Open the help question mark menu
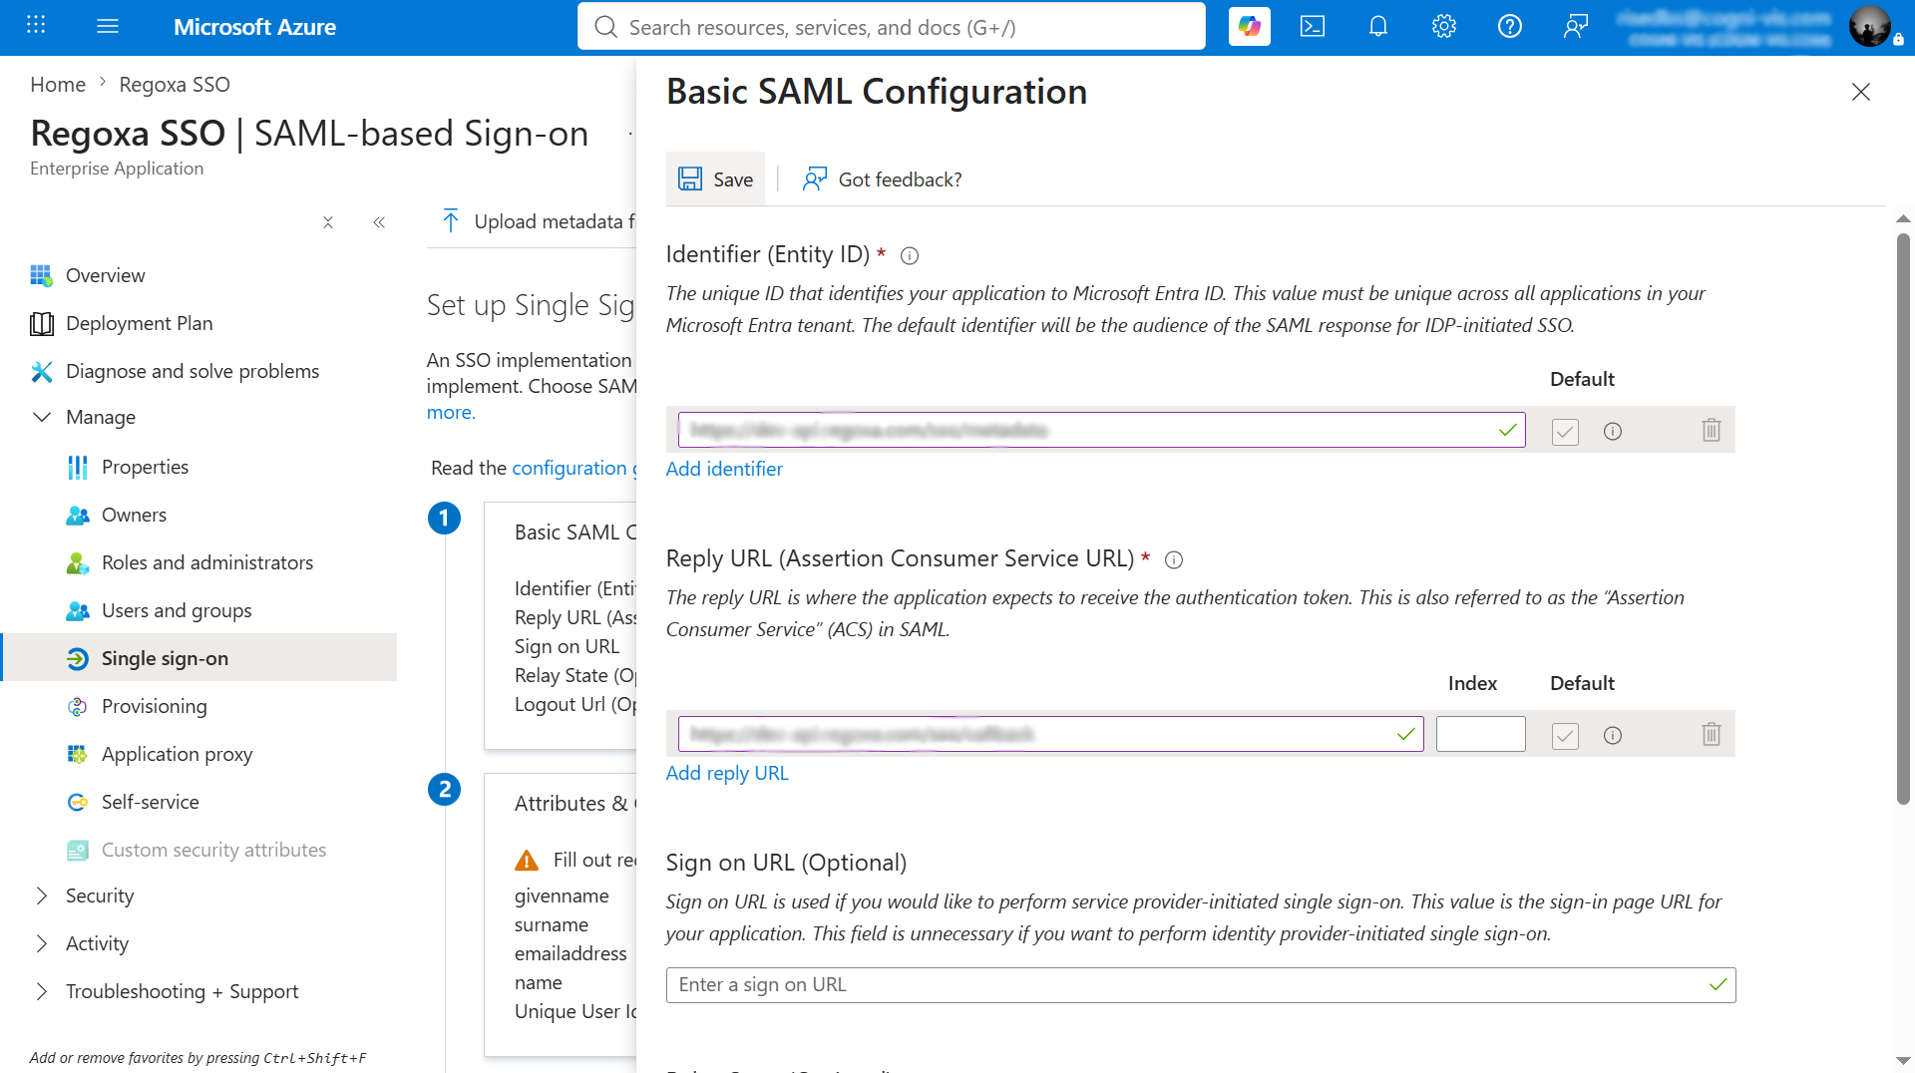The width and height of the screenshot is (1915, 1073). point(1510,27)
